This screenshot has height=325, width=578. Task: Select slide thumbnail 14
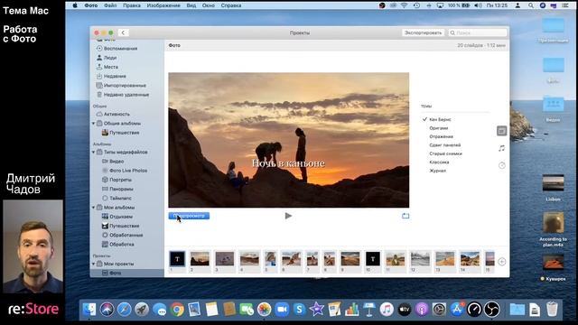click(470, 259)
